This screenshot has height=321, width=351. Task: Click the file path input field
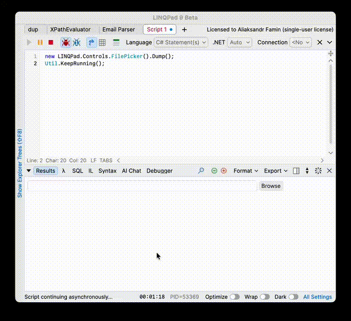point(142,186)
